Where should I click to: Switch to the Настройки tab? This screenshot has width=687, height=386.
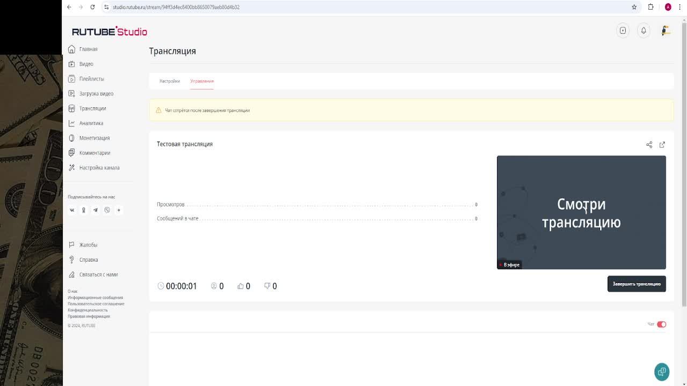pyautogui.click(x=170, y=81)
